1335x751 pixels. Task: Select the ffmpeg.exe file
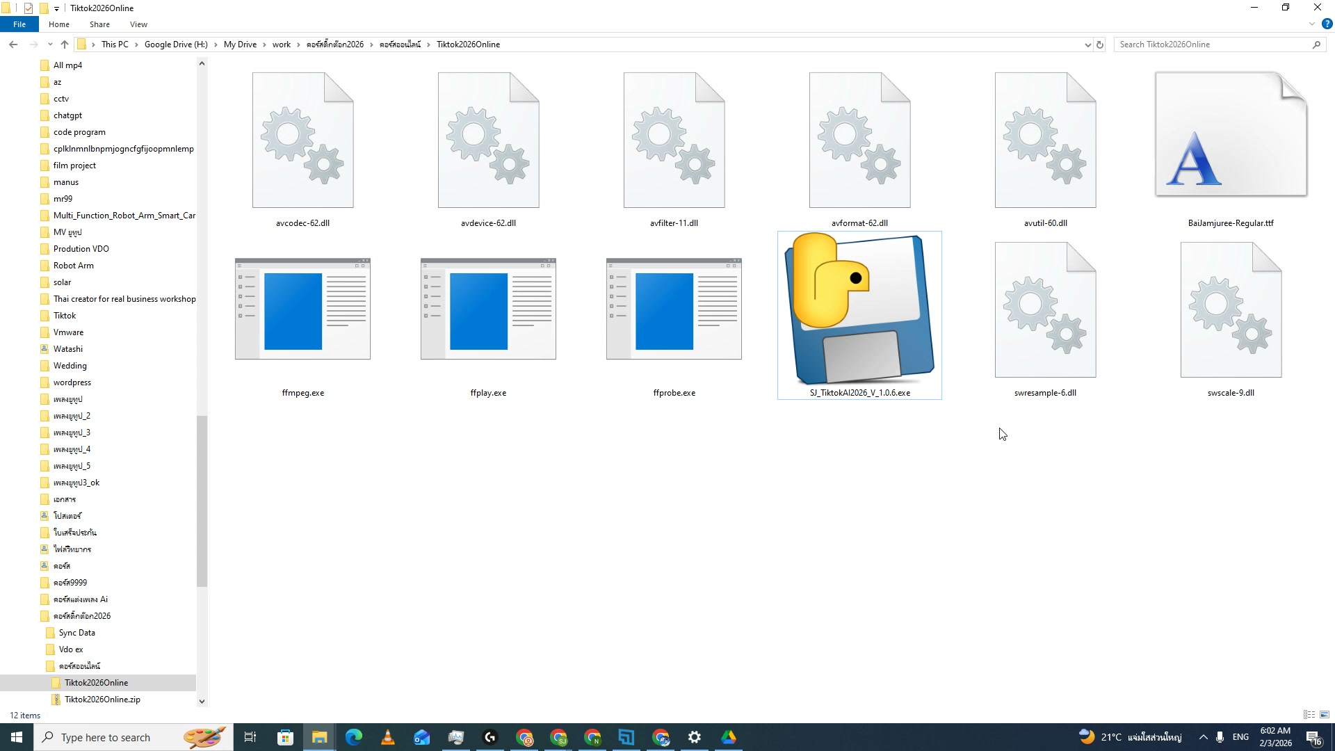(302, 309)
